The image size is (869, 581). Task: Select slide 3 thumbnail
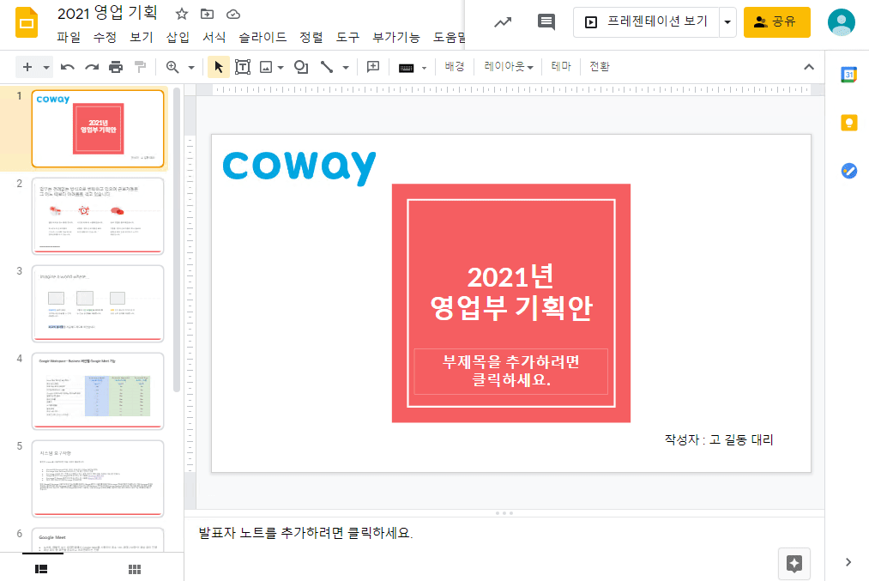(98, 304)
